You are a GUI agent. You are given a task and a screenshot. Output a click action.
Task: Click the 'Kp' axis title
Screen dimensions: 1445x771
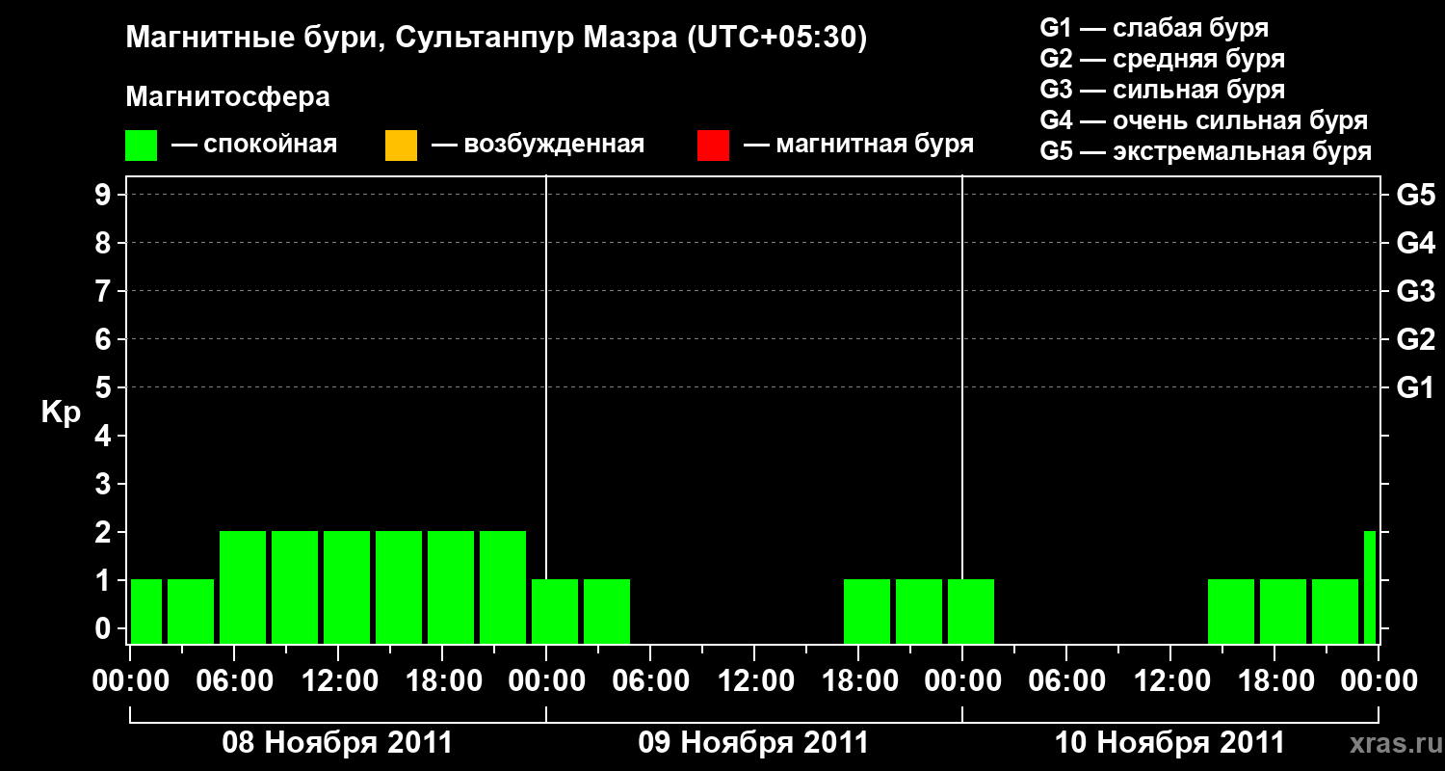coord(61,412)
